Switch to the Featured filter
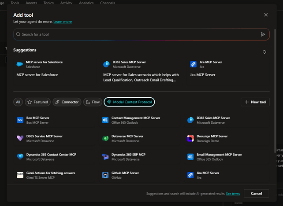The width and height of the screenshot is (283, 206). 37,102
